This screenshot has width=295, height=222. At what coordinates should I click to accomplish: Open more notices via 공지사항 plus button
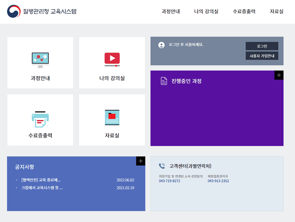click(141, 161)
